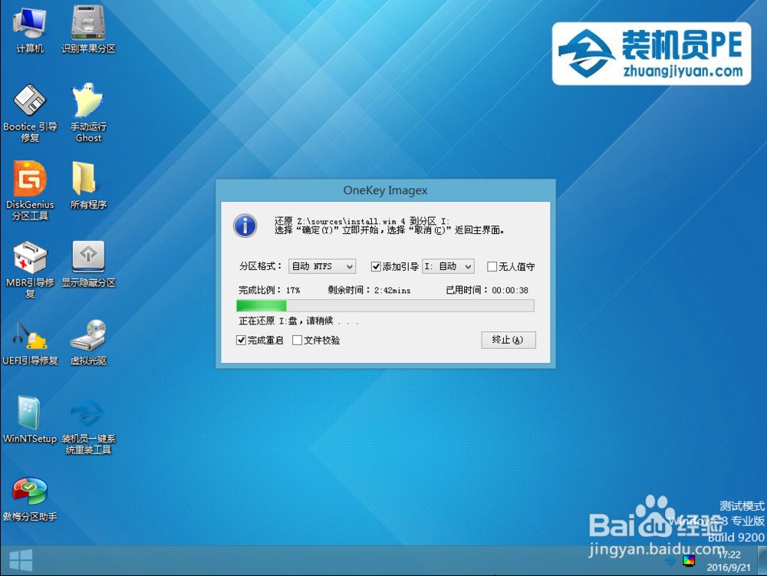Enable the 无人值守 checkbox
Viewport: 767px width, 576px height.
click(x=492, y=266)
